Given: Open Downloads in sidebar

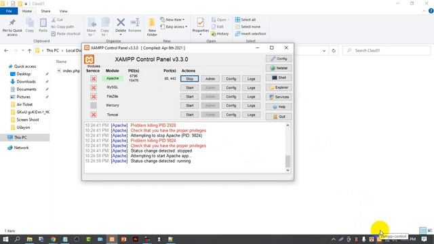Looking at the screenshot, I should (23, 81).
